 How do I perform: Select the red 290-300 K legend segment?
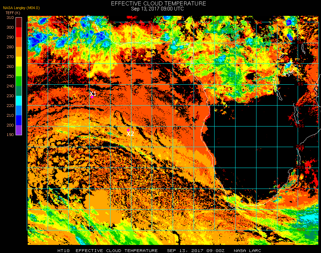[x=19, y=32]
